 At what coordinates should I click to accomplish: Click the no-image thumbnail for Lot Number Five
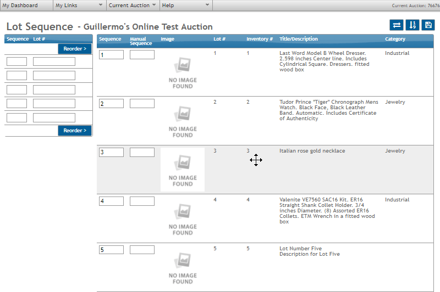tap(183, 267)
